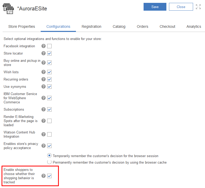Screen dimensions: 205x188
Task: Open help for shopping behavior tracking
Action: [44, 176]
